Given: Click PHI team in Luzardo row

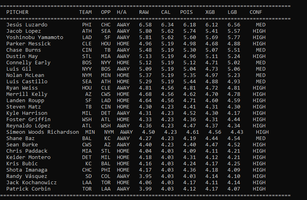Looking at the screenshot, I should click(87, 25).
